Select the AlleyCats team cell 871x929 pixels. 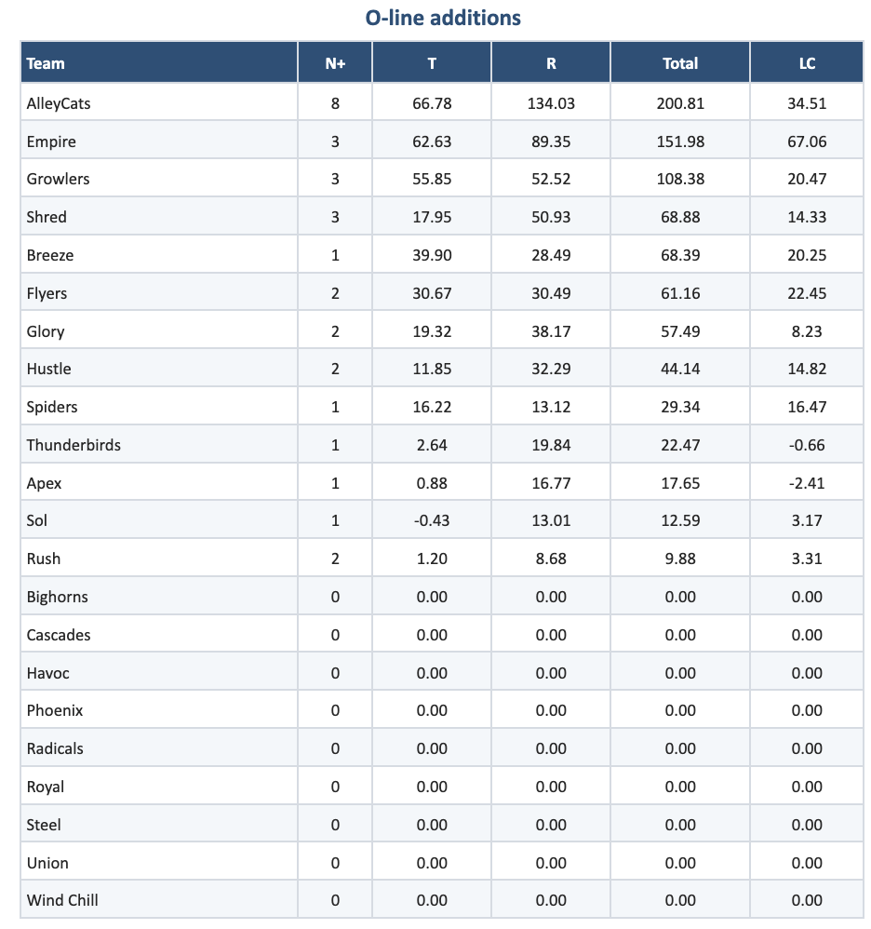(59, 103)
